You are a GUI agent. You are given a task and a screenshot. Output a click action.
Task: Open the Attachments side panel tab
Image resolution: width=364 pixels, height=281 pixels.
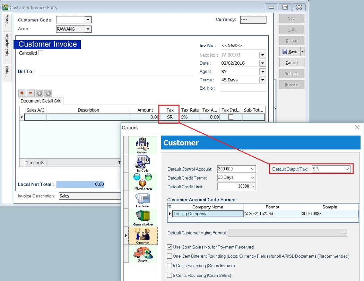[x=6, y=48]
